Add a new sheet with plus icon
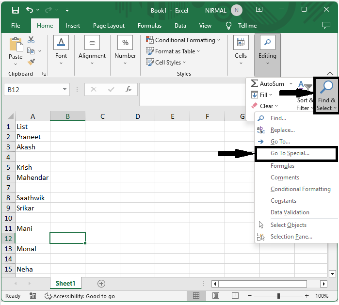 (101, 284)
